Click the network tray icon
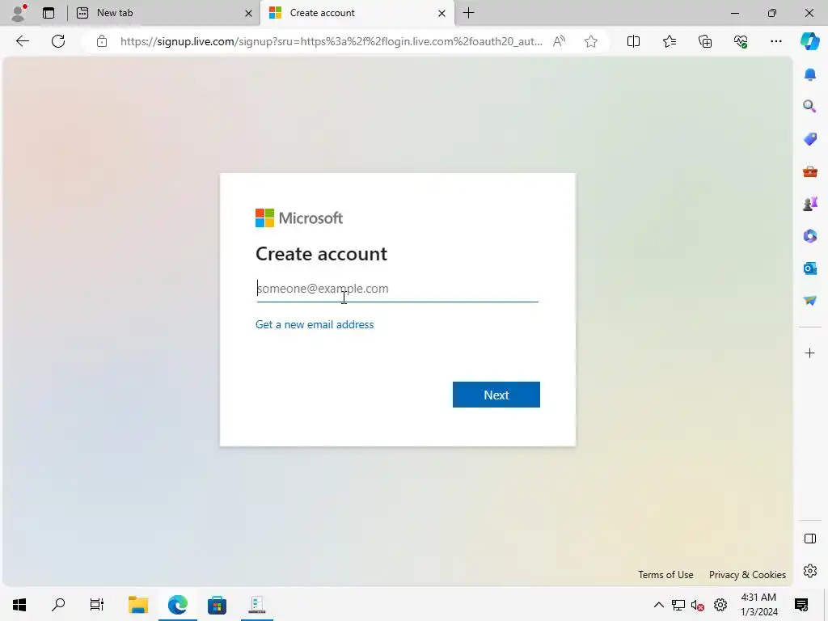Image resolution: width=828 pixels, height=621 pixels. click(678, 605)
